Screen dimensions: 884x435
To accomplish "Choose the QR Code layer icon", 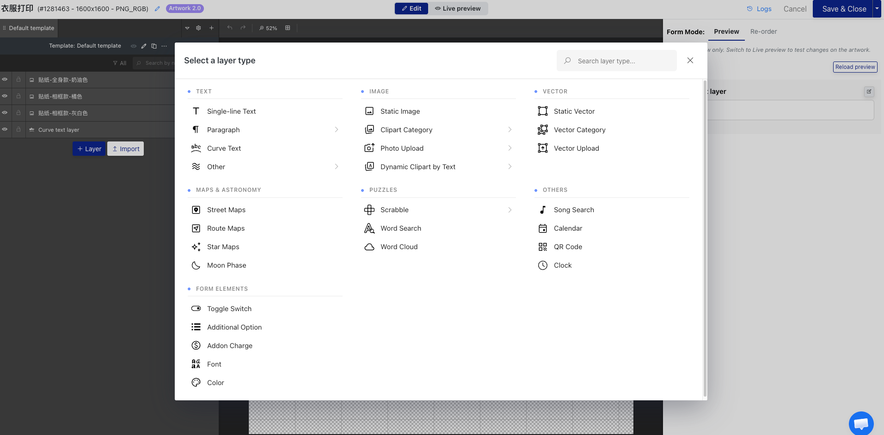I will click(543, 247).
